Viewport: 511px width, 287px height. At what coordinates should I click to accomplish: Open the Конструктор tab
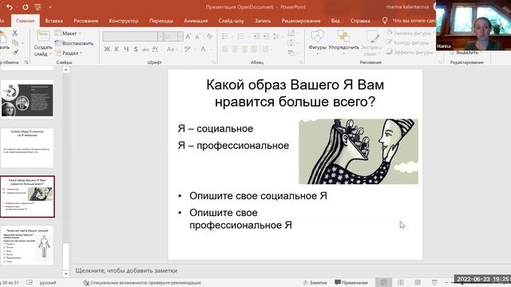124,21
